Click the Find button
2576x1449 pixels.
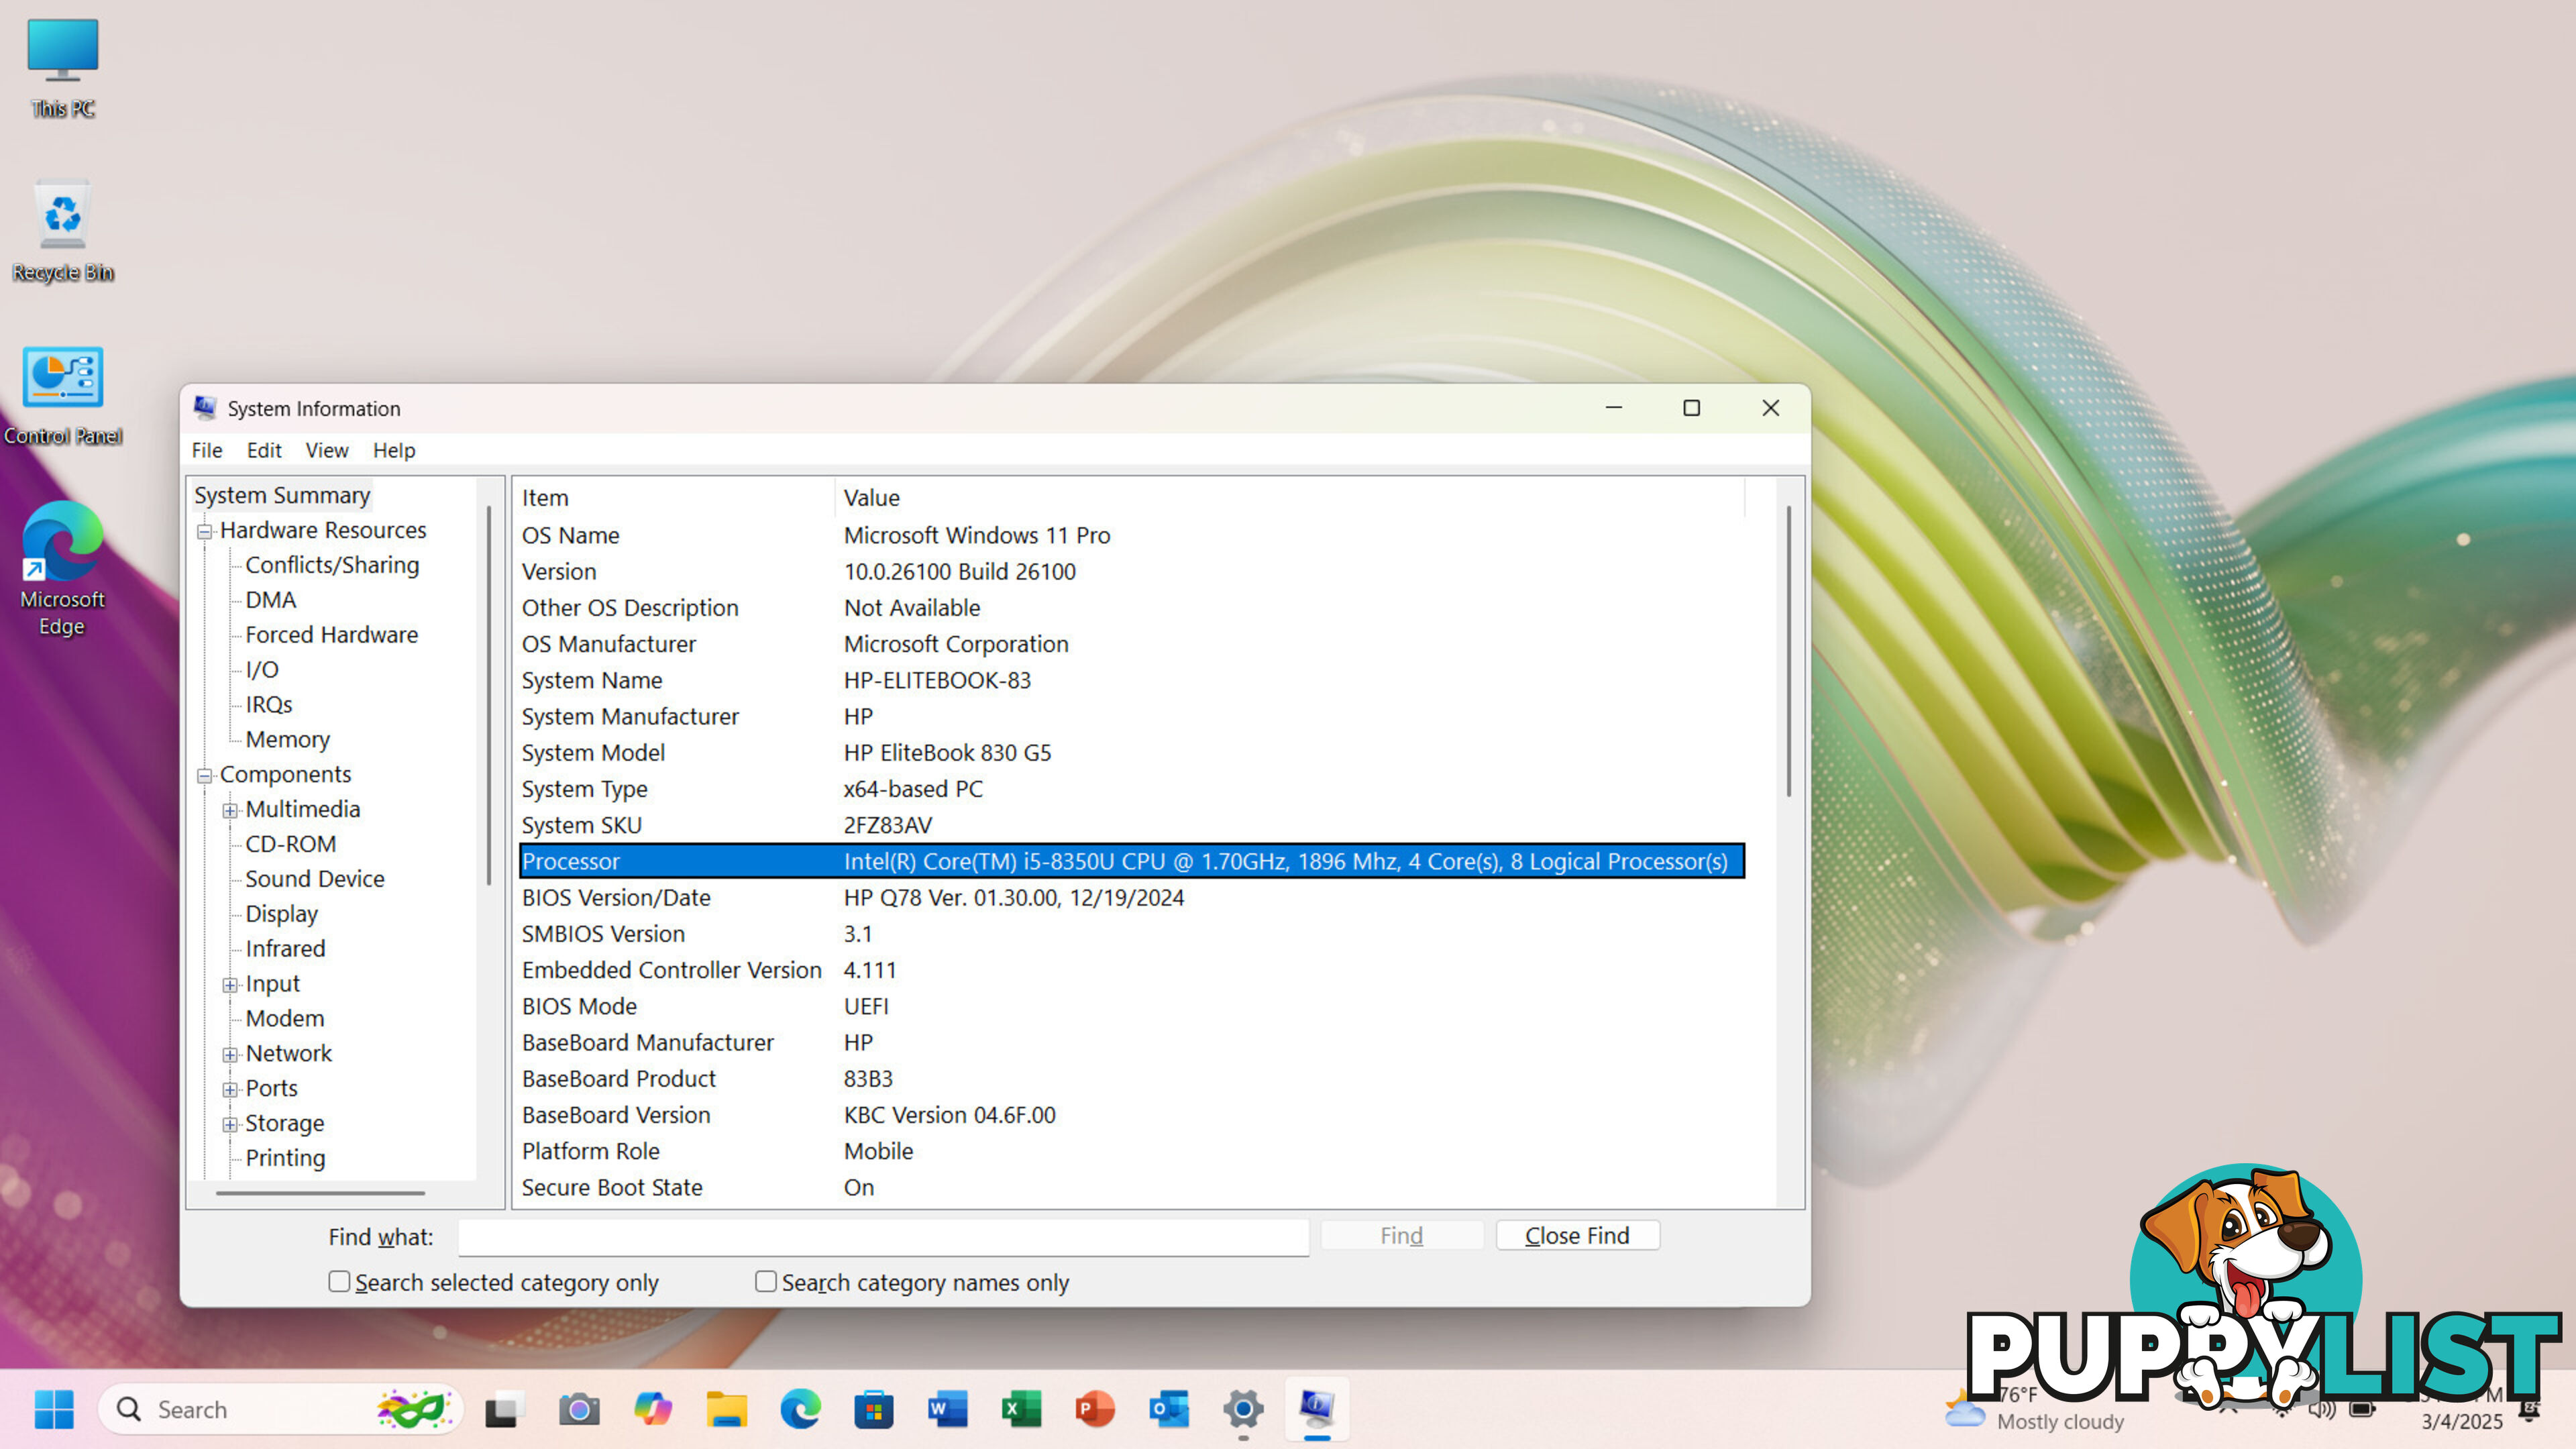1401,1235
